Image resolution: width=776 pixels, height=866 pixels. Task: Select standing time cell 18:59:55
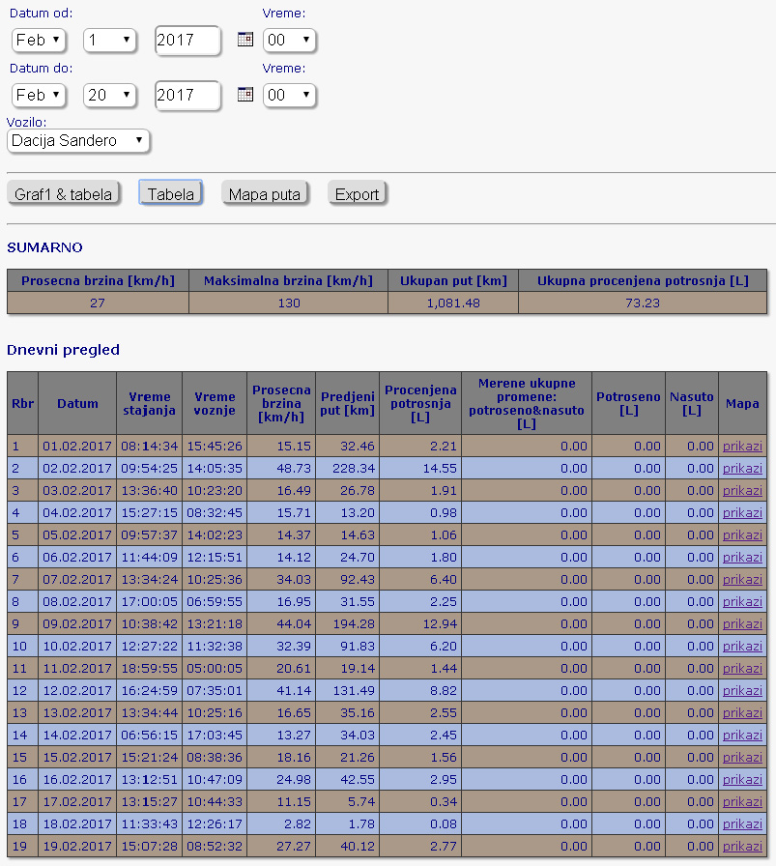149,668
